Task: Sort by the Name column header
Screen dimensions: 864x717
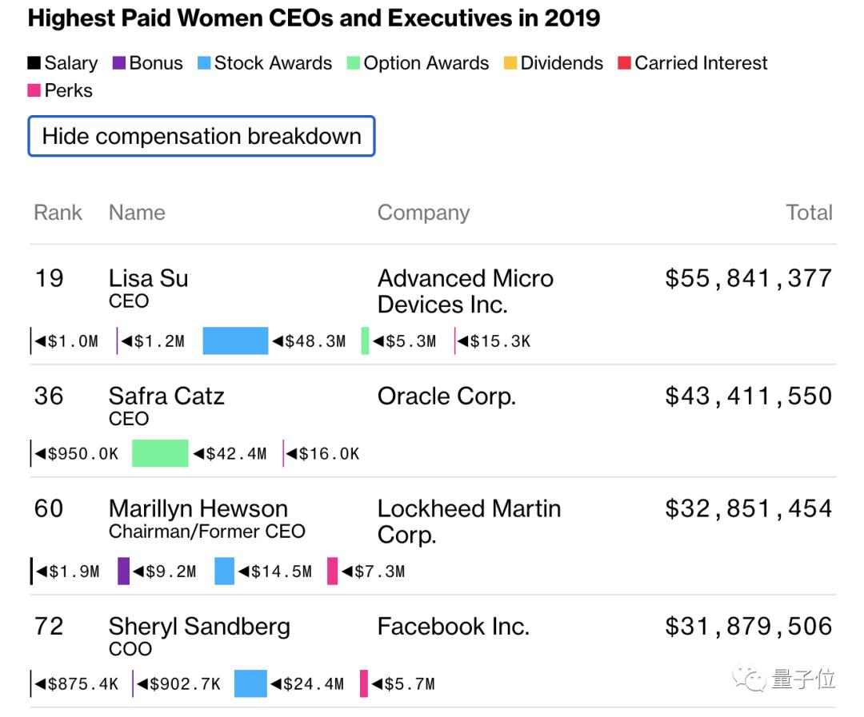Action: 137,213
